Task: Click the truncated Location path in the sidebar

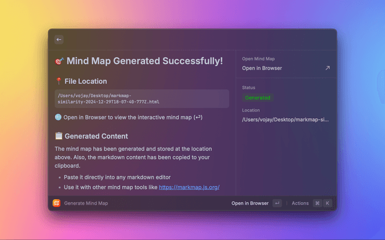Action: pyautogui.click(x=286, y=119)
